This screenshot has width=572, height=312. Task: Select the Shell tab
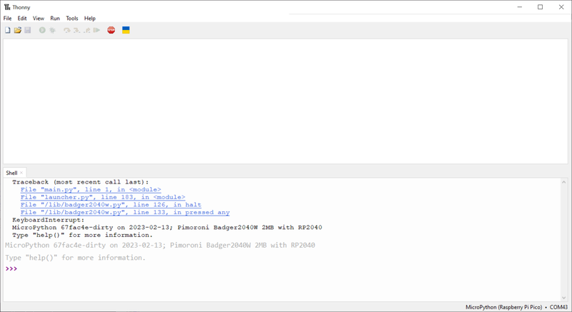[11, 173]
